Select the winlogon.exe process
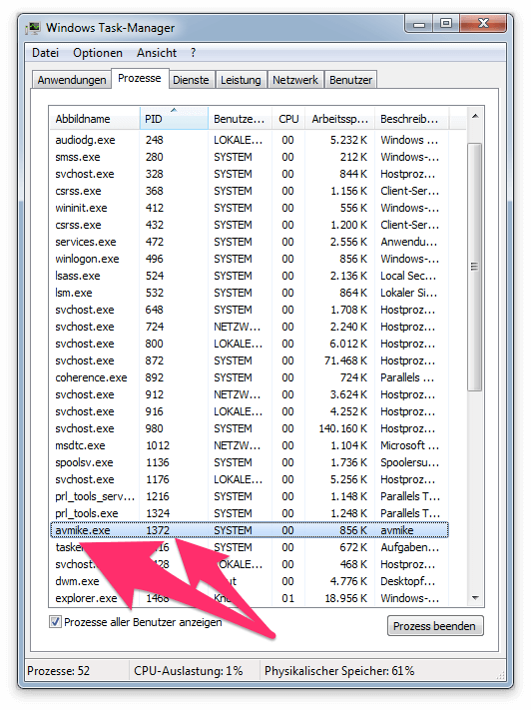 (x=249, y=259)
